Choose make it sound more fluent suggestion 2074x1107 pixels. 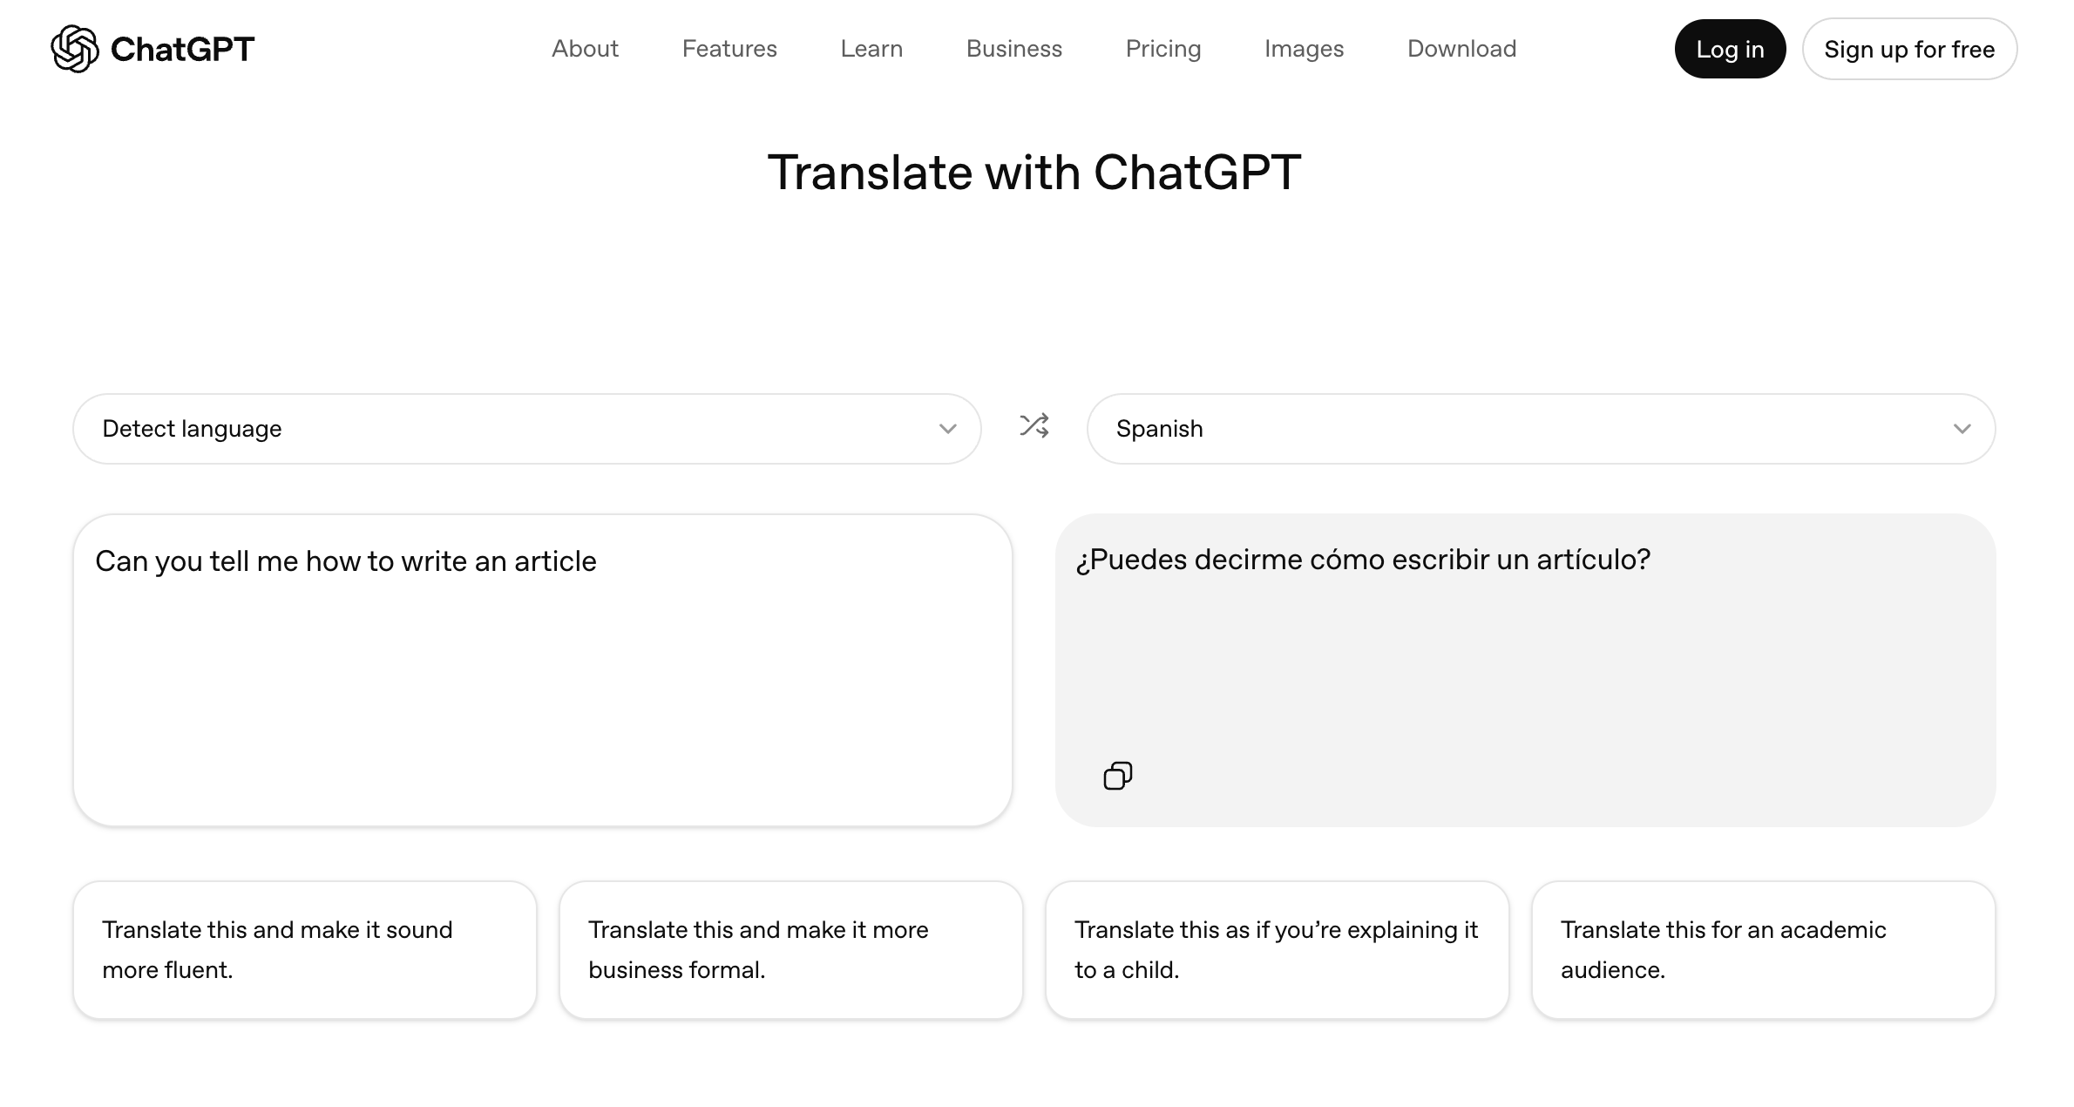click(304, 949)
